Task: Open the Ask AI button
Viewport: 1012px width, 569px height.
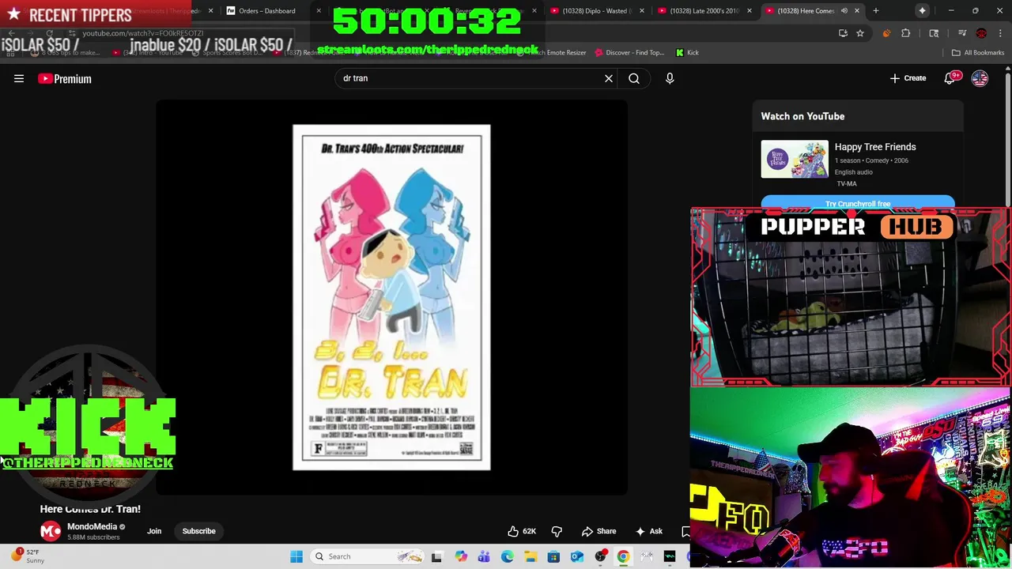Action: coord(648,531)
